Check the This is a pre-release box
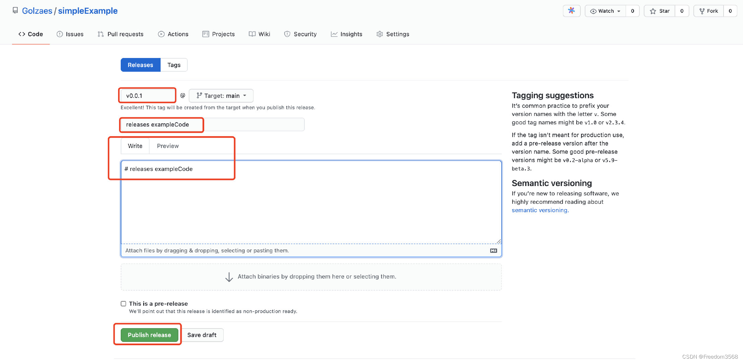 pyautogui.click(x=123, y=304)
